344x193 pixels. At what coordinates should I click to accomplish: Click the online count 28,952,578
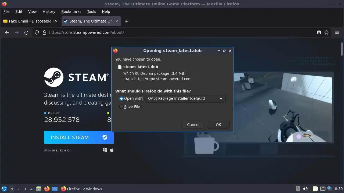62,120
